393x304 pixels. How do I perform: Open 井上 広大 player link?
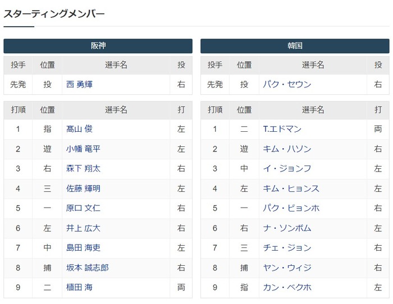(x=83, y=228)
